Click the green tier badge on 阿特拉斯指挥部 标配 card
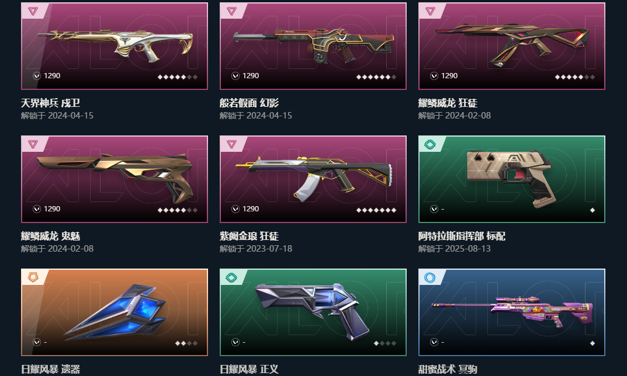This screenshot has height=376, width=627. [x=430, y=144]
